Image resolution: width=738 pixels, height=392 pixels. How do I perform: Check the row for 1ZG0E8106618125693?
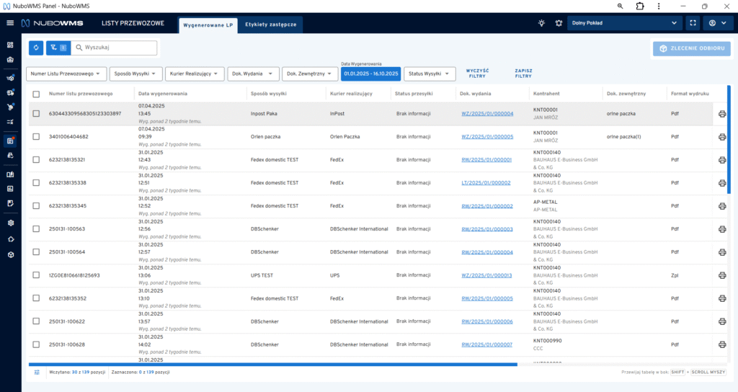coord(36,275)
